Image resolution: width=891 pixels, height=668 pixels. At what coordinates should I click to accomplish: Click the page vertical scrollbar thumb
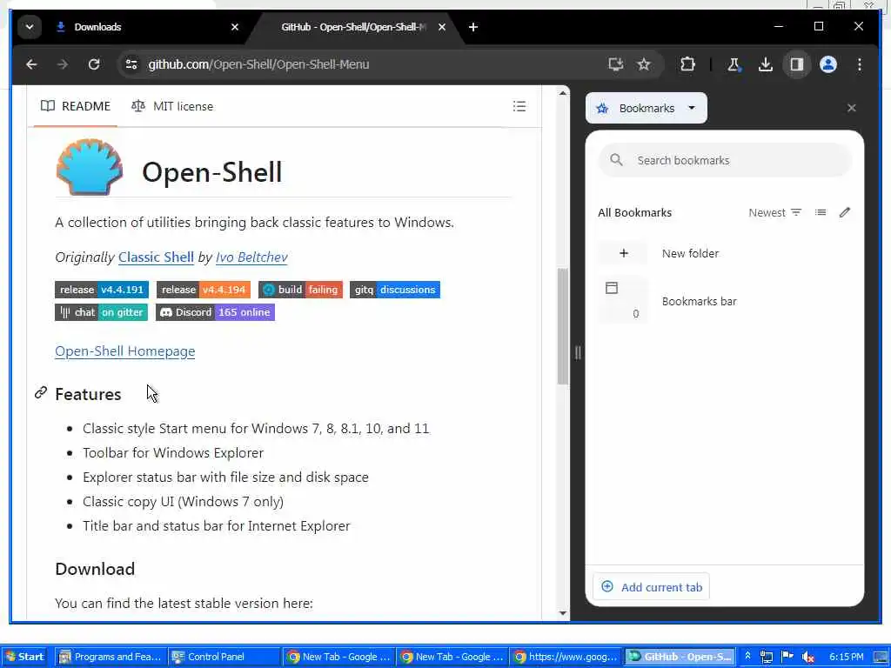click(x=563, y=327)
